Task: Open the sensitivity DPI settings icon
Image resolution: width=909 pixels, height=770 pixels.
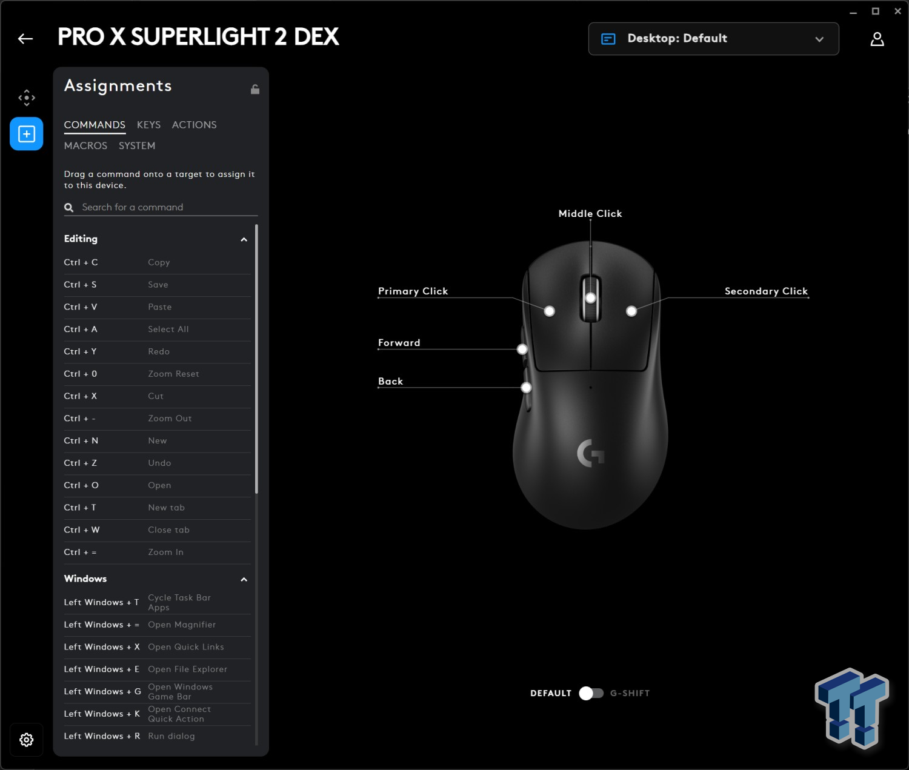Action: [27, 98]
